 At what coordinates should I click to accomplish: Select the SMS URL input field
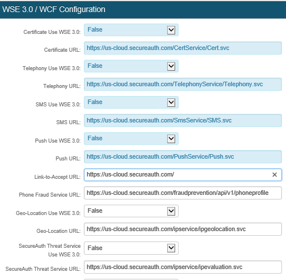point(183,121)
